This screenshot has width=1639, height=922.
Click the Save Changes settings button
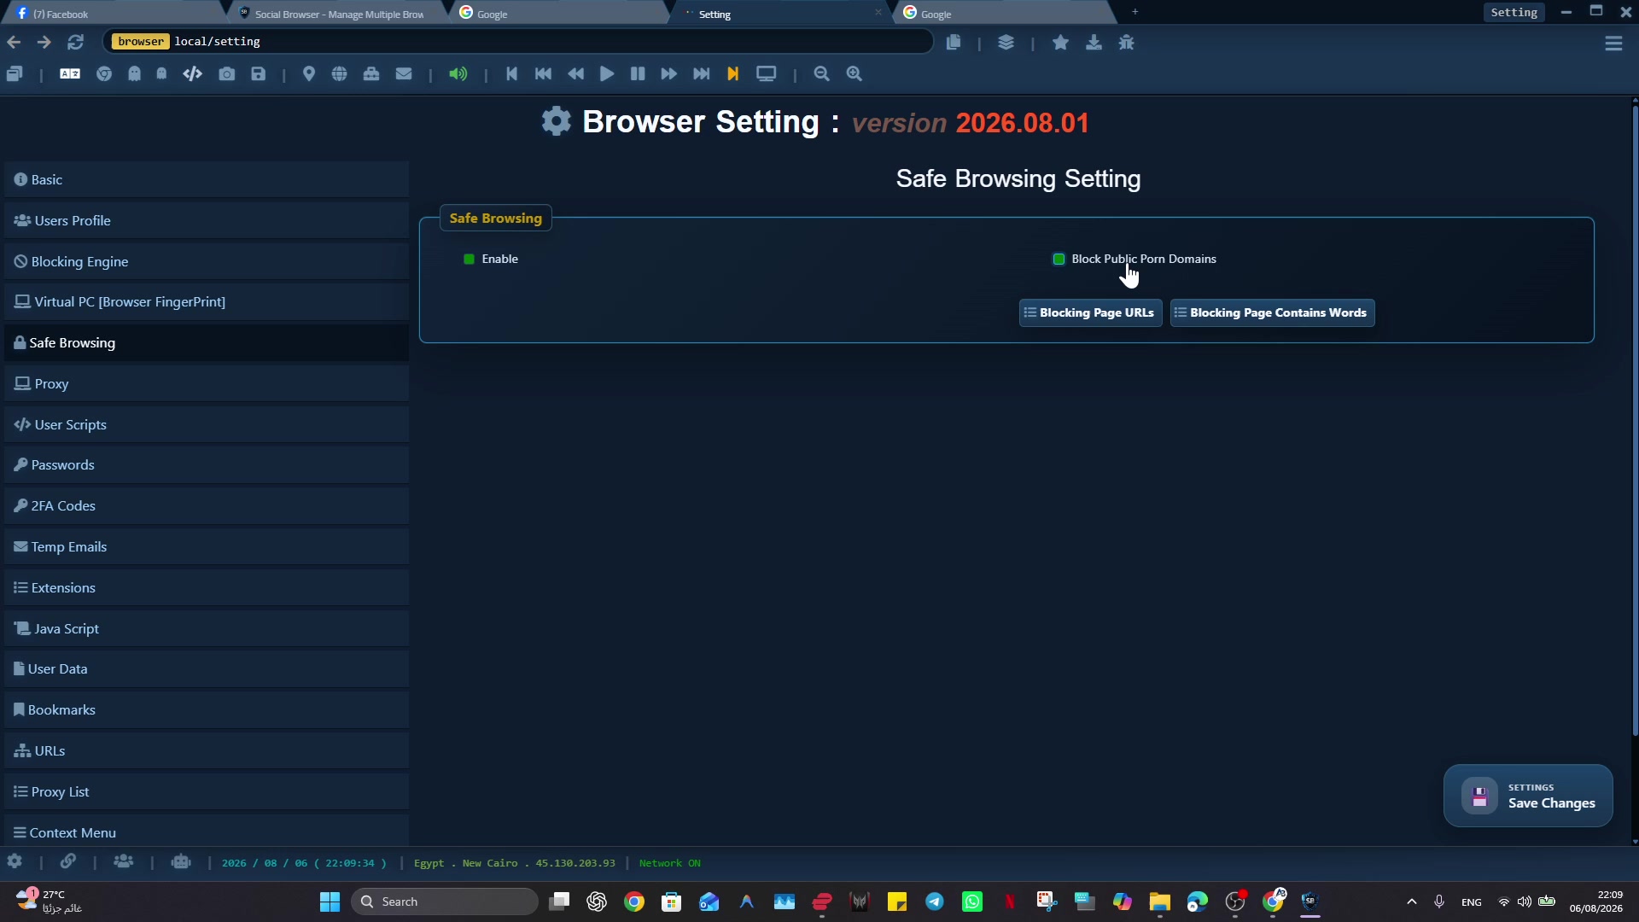tap(1527, 796)
